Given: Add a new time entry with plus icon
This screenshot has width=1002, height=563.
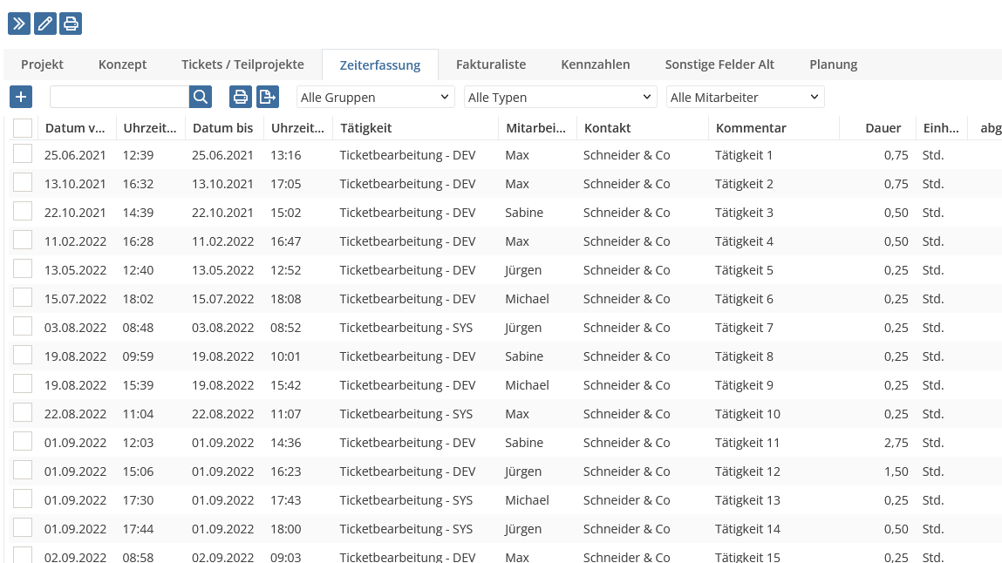Looking at the screenshot, I should point(21,97).
